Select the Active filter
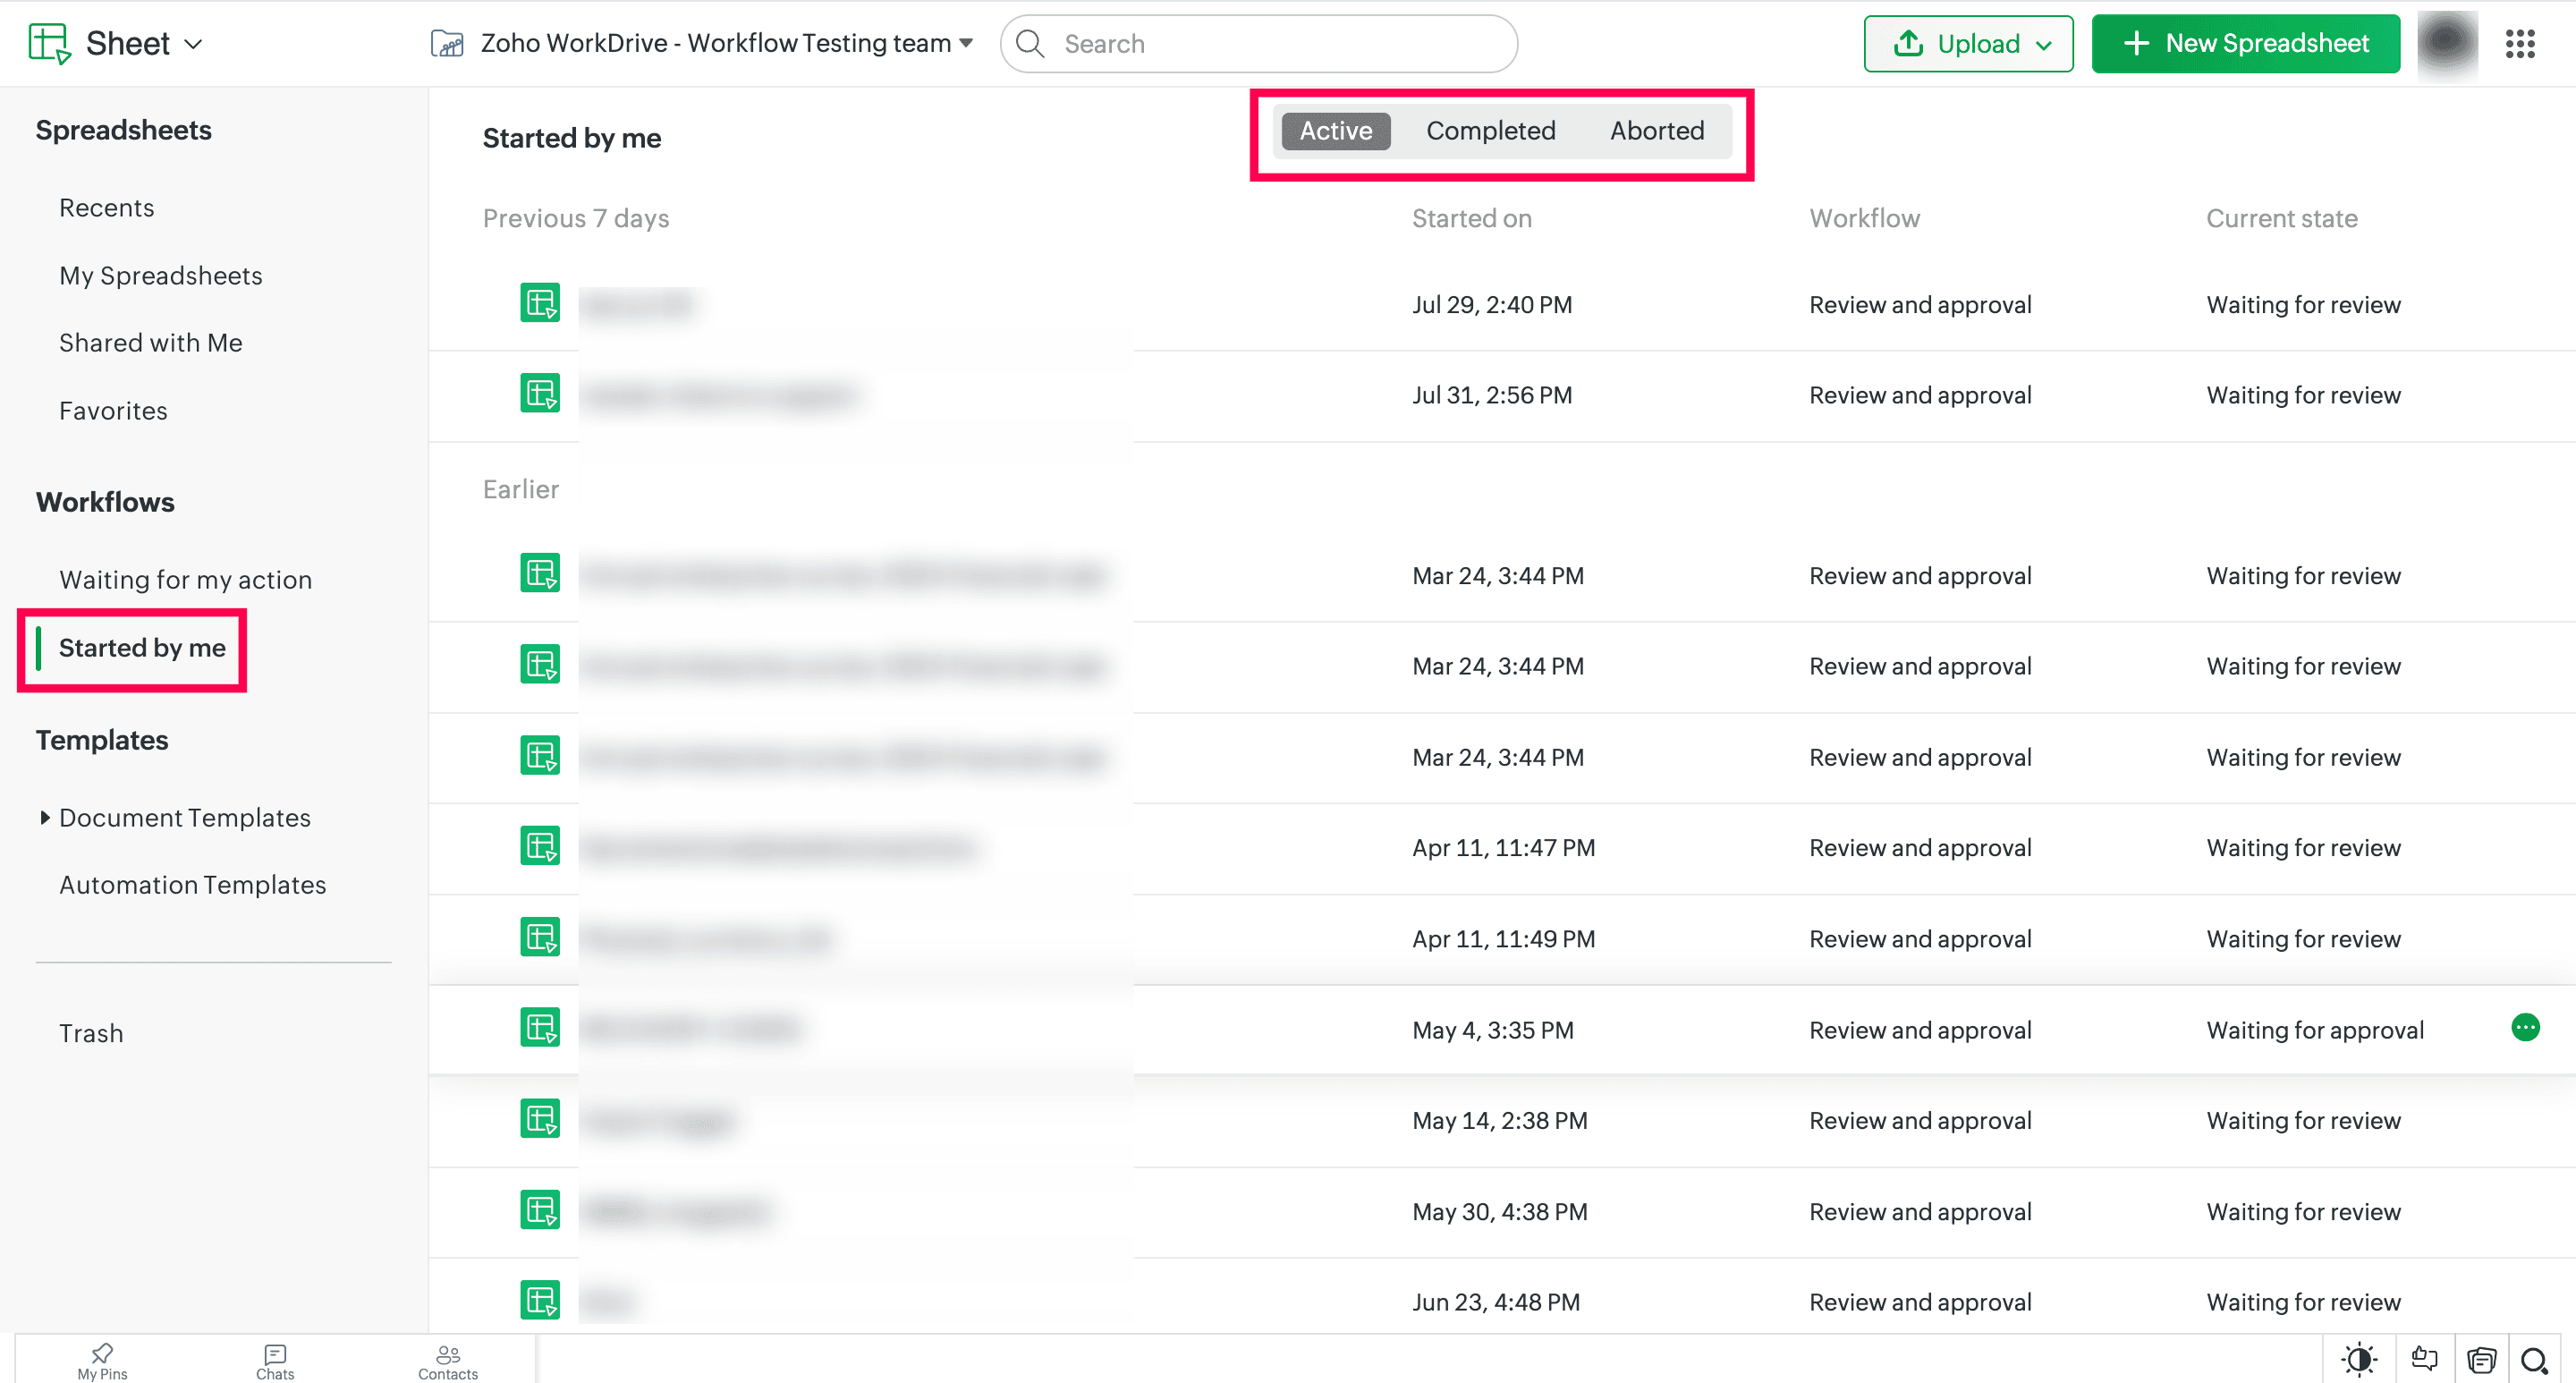The width and height of the screenshot is (2576, 1383). 1335,131
